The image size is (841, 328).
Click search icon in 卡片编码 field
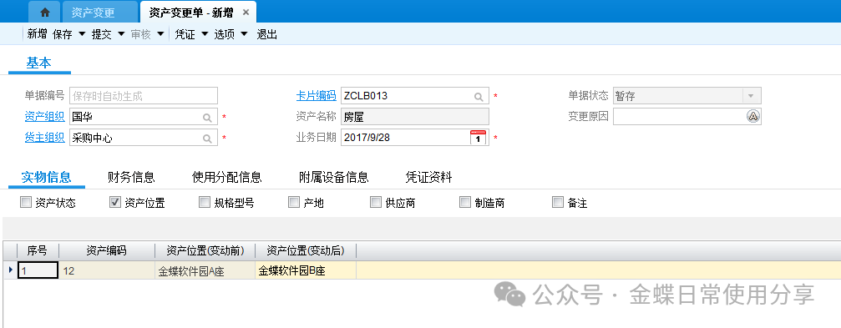[x=479, y=97]
